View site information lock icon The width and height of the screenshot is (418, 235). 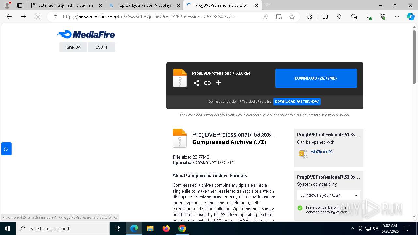(x=56, y=17)
